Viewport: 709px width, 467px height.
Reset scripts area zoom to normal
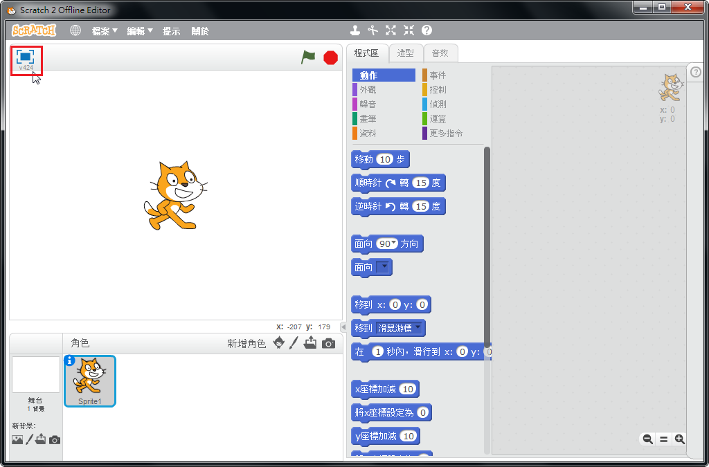coord(664,439)
